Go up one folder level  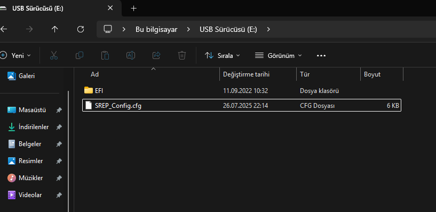pyautogui.click(x=55, y=29)
